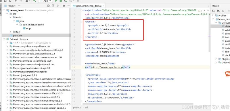Screen dimensions: 230x111
Task: Select the site lifecycle goal in Maven
Action: [x=225, y=52]
